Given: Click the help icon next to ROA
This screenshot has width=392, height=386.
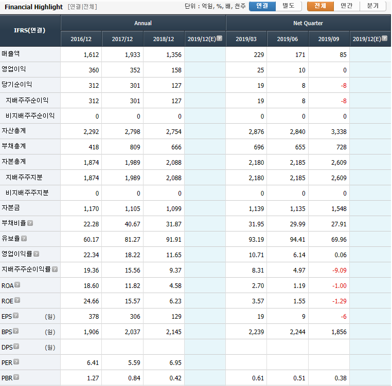Looking at the screenshot, I should click(17, 285).
